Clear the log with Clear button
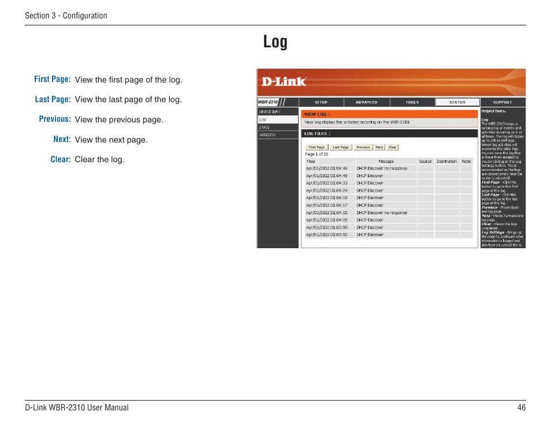 click(x=393, y=147)
